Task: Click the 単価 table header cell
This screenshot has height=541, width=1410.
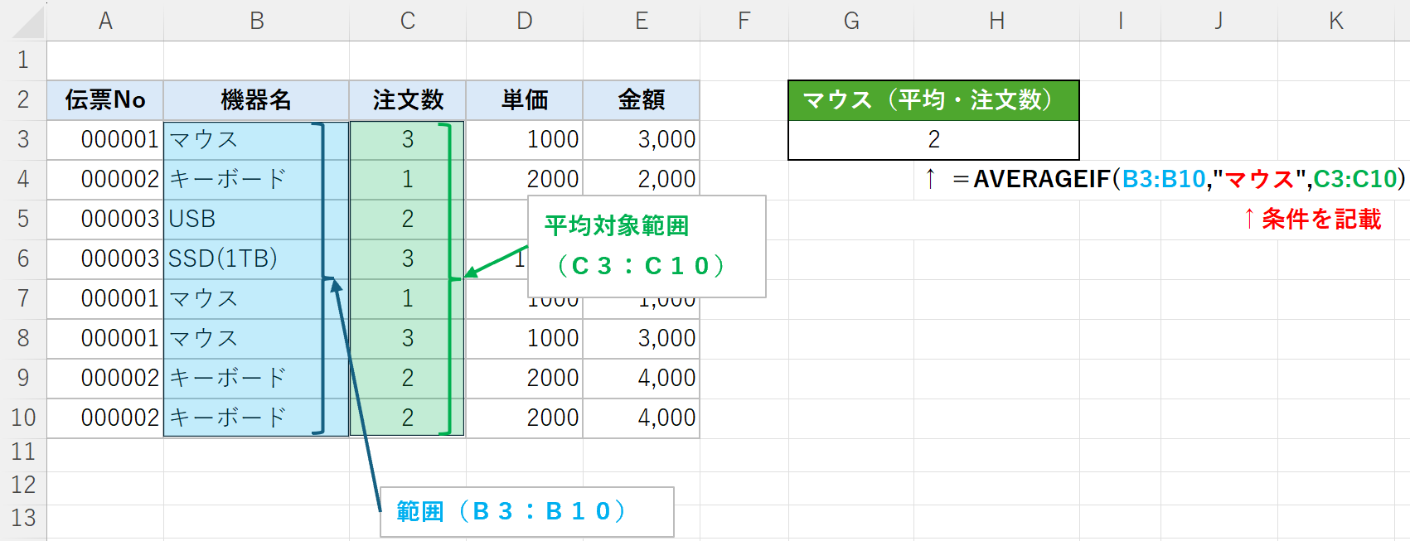Action: coord(524,100)
